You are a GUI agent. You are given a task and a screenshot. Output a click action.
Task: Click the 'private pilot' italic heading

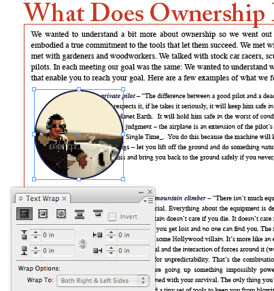coord(118,96)
